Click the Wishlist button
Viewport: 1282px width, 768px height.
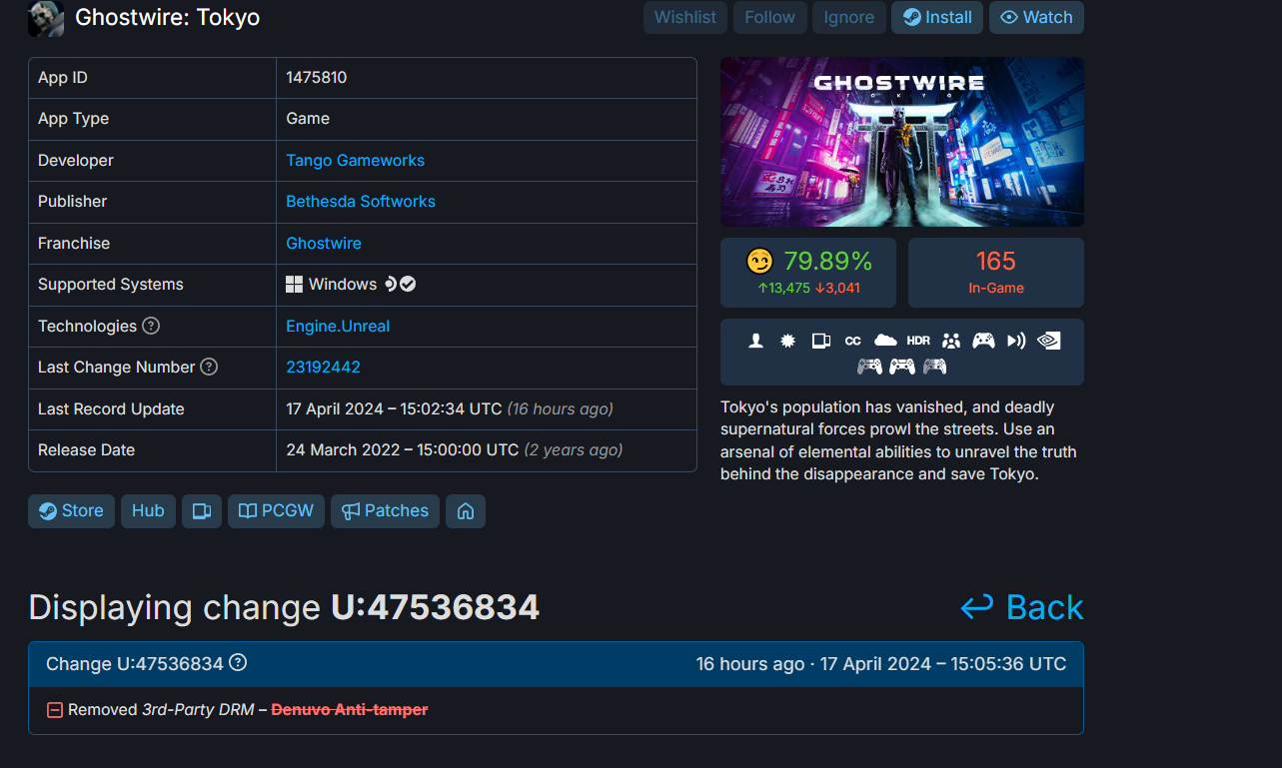(x=685, y=17)
